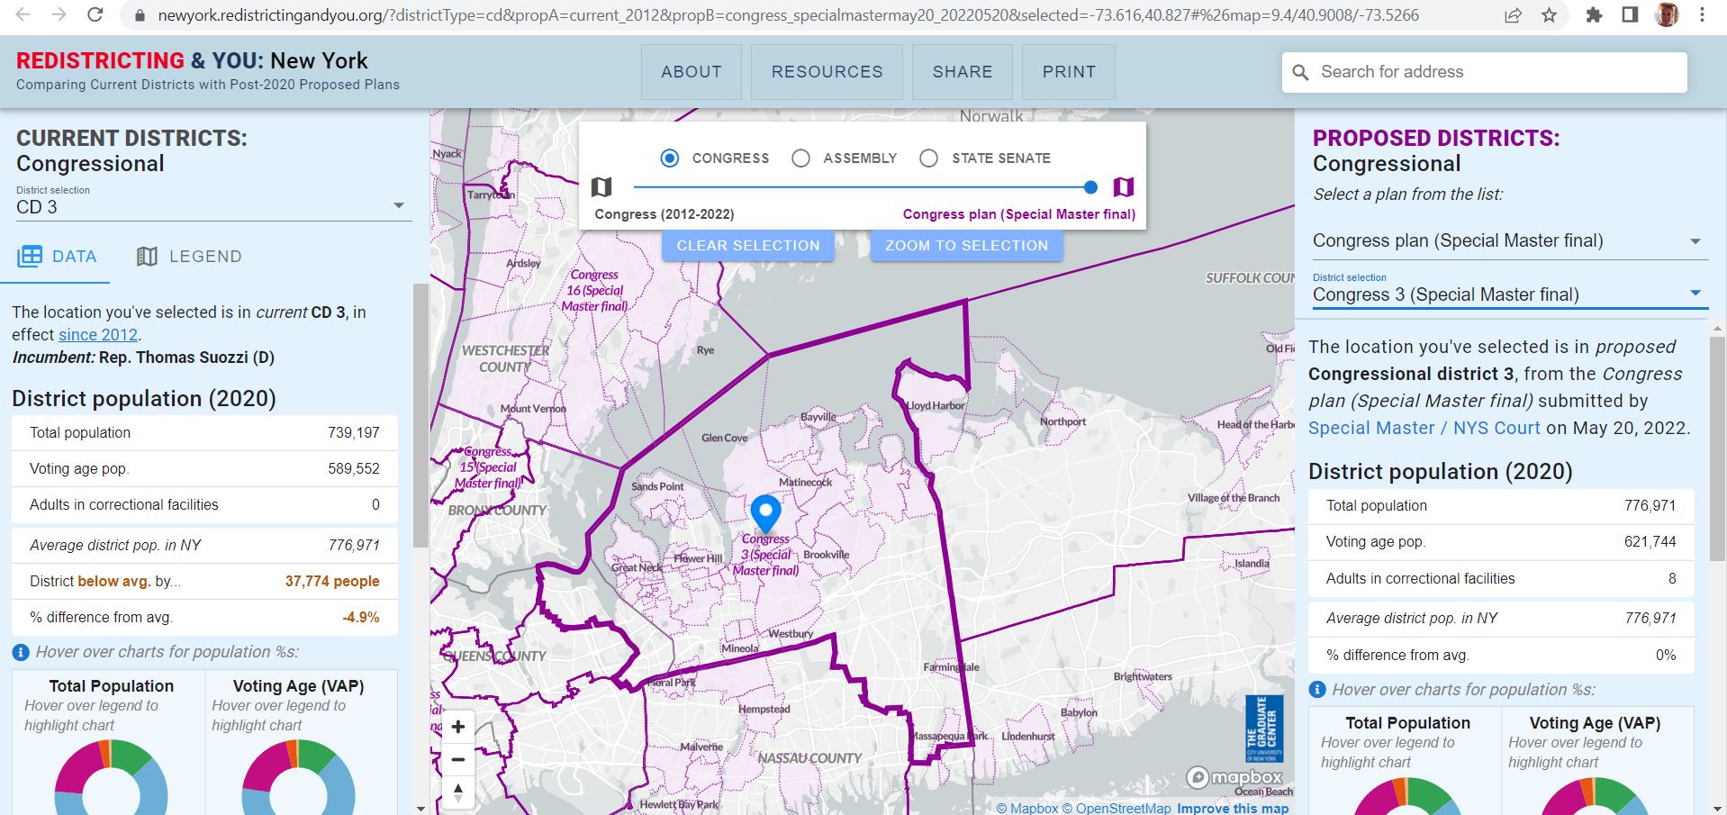Click the purple proposed plan map icon
1727x815 pixels.
tap(1123, 187)
